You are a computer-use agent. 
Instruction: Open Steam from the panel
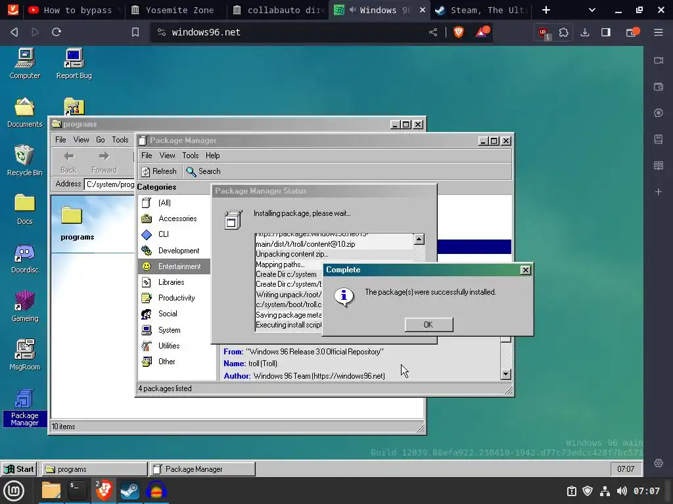[x=129, y=490]
